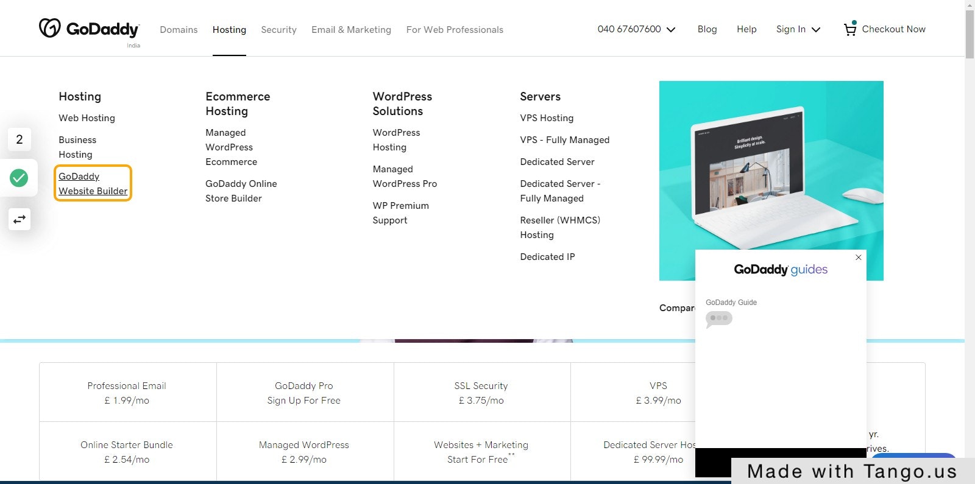This screenshot has height=484, width=975.
Task: Open the For Web Professionals menu
Action: tap(455, 30)
